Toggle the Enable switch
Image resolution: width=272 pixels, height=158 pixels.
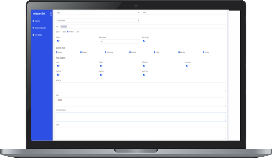pos(58,41)
